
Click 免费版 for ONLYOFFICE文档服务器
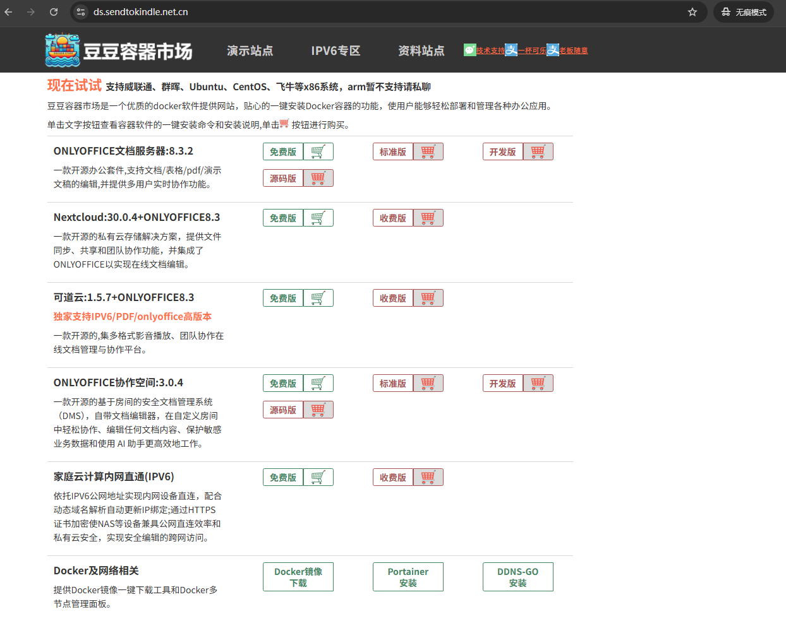click(x=283, y=151)
